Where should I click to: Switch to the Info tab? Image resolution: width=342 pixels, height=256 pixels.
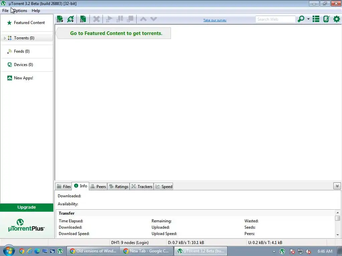point(80,186)
